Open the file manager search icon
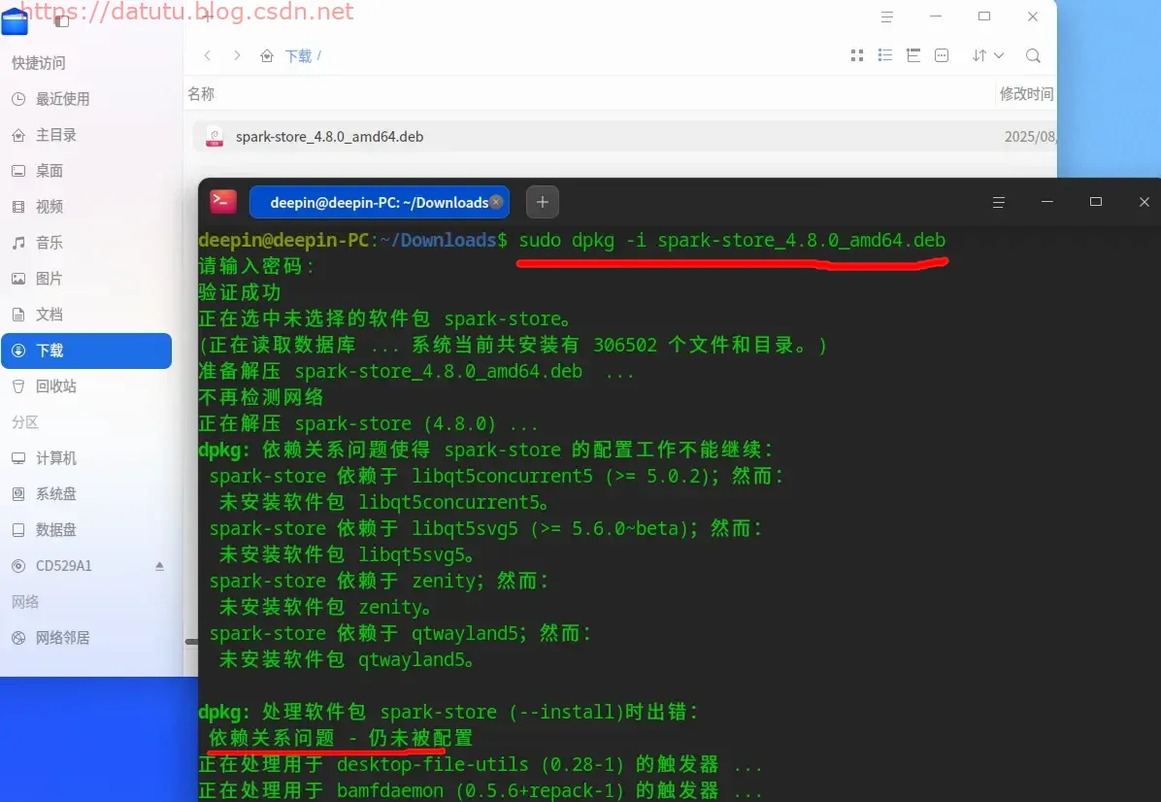The height and width of the screenshot is (802, 1161). tap(1033, 55)
